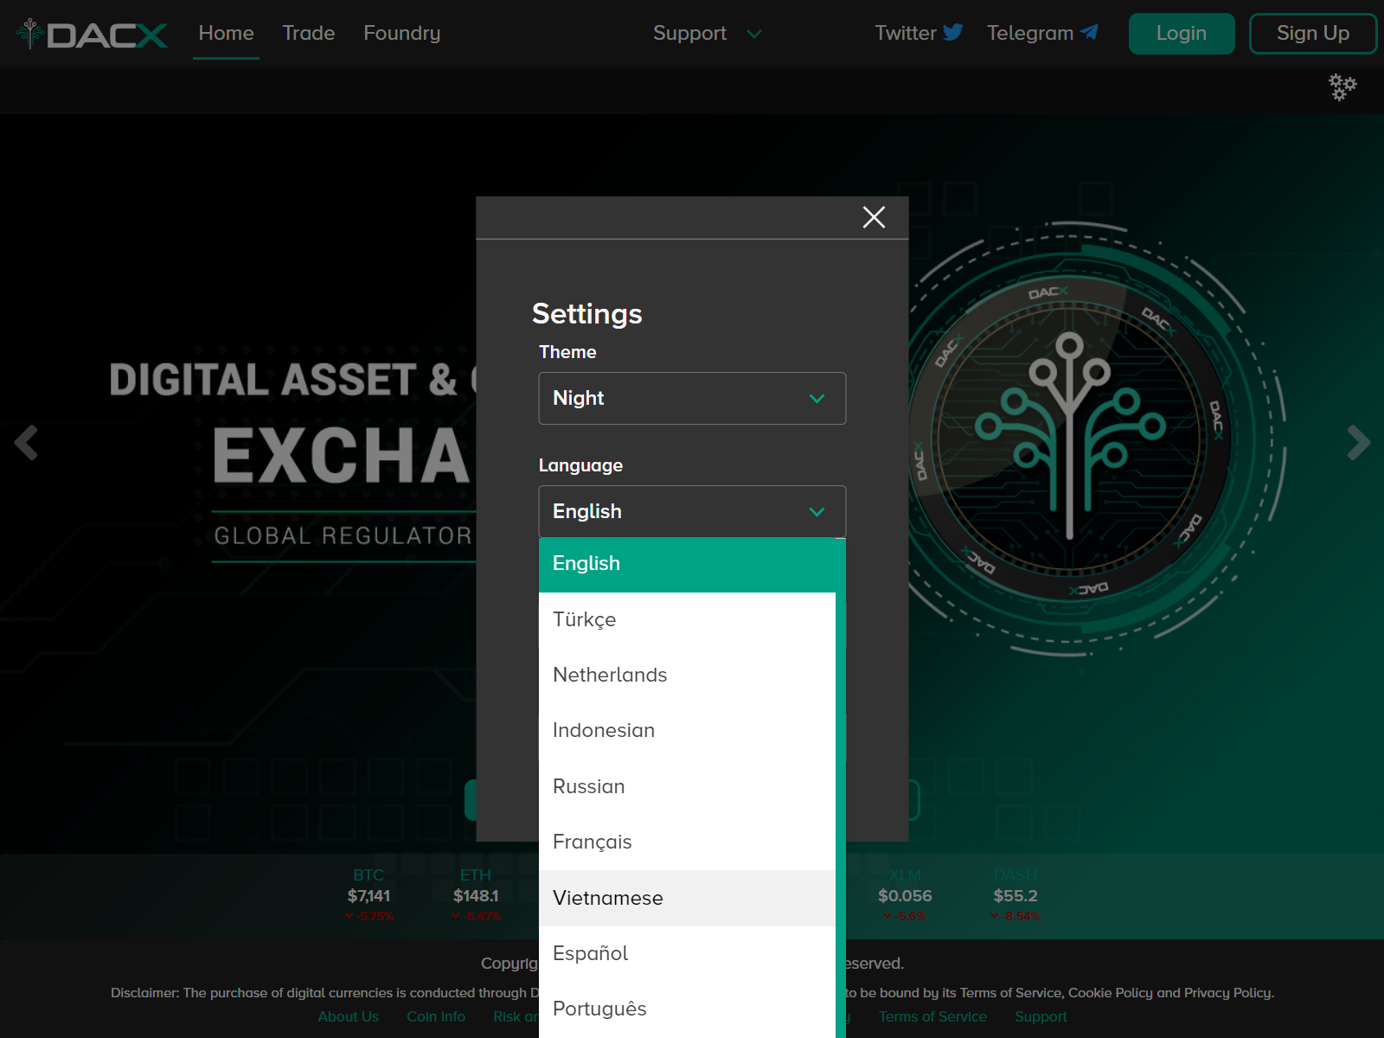Click the Login button

(x=1182, y=34)
